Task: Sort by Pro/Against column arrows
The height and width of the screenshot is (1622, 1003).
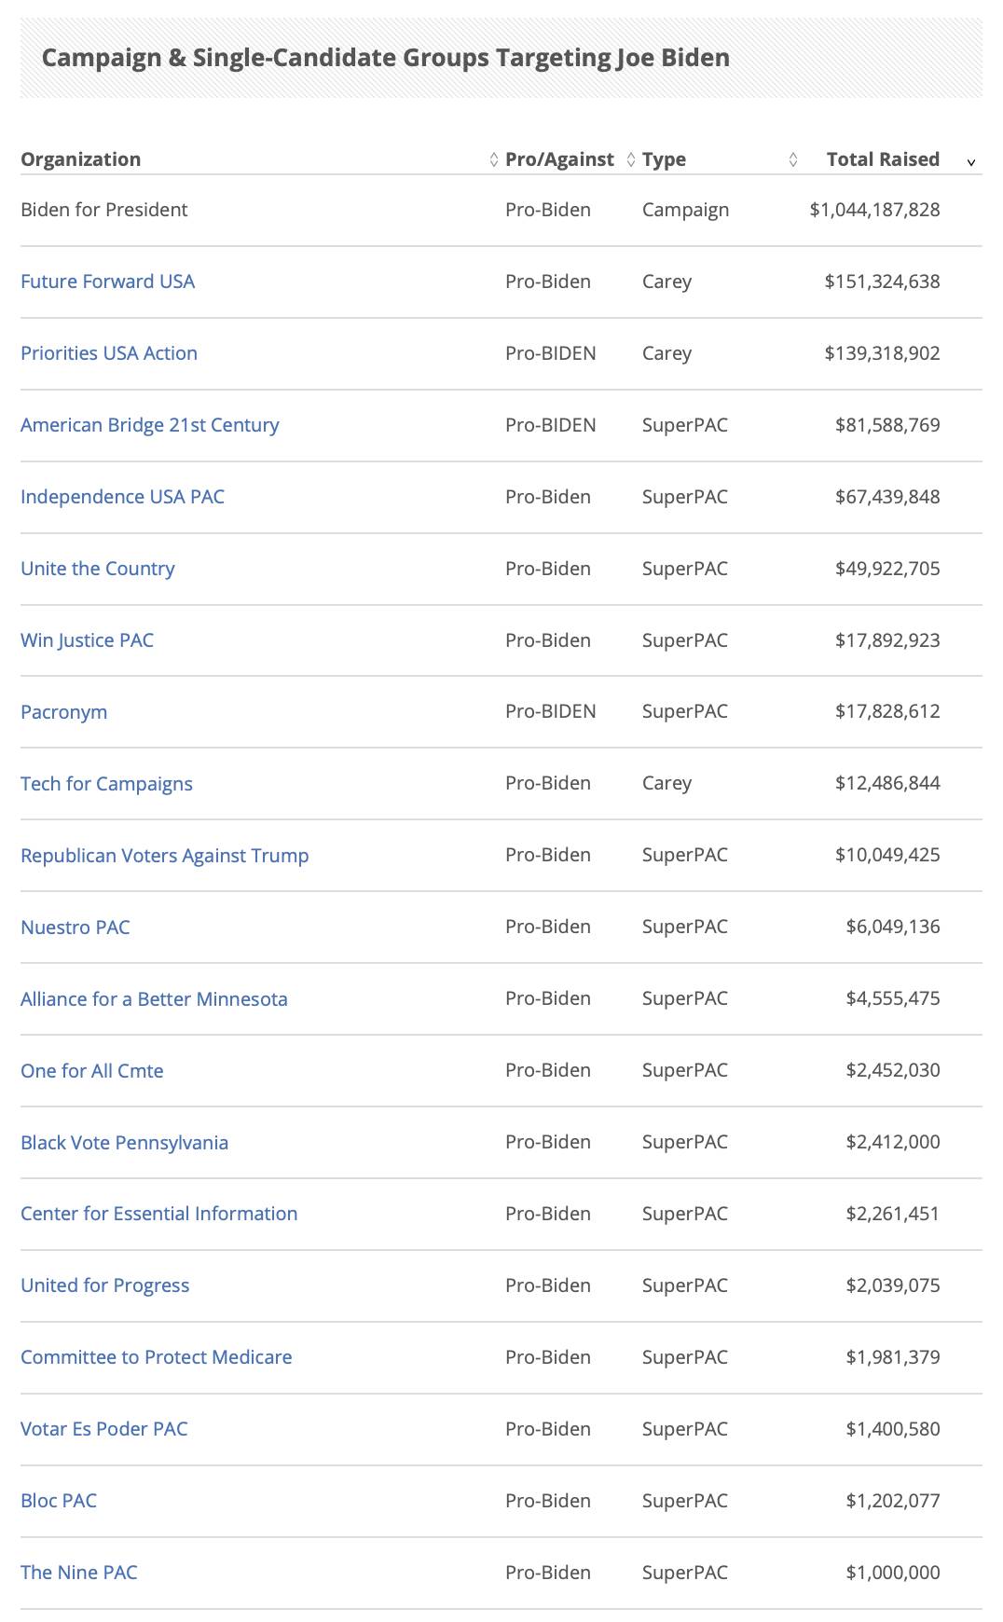Action: (631, 160)
